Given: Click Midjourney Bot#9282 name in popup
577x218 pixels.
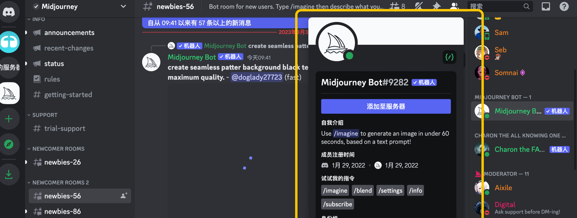Looking at the screenshot, I should click(365, 82).
